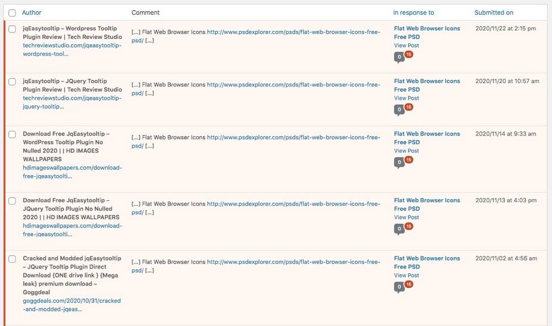Open Flat Web Browser Icons post, 2020/11/02 row
This screenshot has height=326, width=552.
(427, 263)
